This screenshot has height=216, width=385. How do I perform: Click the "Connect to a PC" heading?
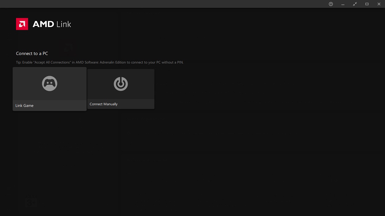pyautogui.click(x=32, y=53)
